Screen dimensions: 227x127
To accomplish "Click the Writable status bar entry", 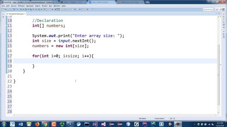I will pyautogui.click(x=143, y=119).
